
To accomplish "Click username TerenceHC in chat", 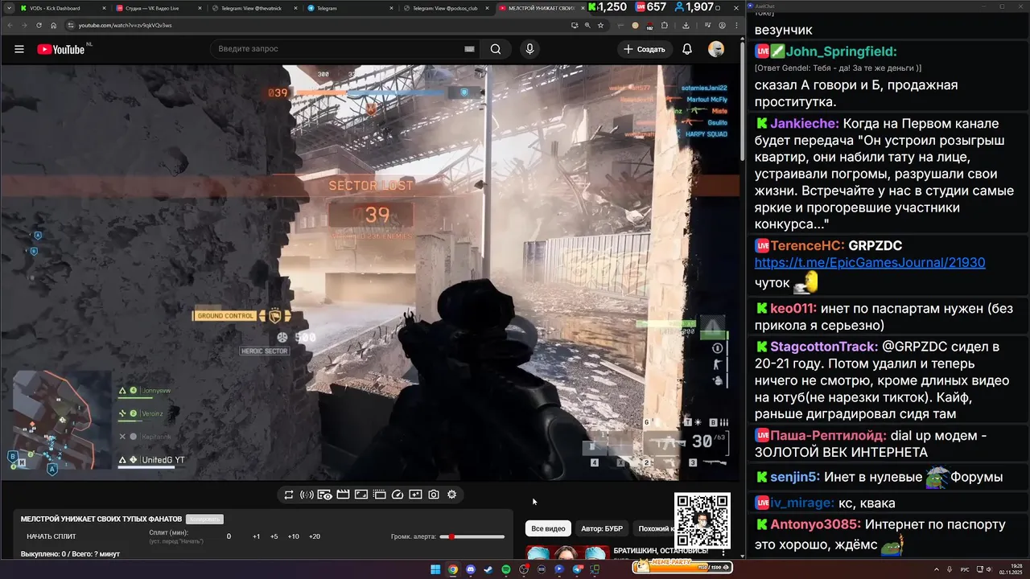I will click(x=807, y=246).
